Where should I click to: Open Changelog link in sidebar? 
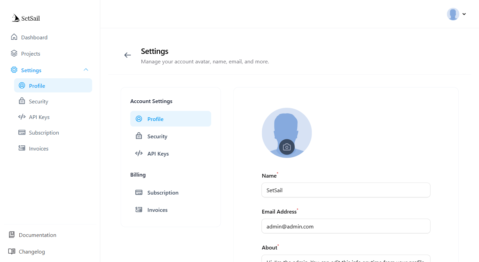pos(32,251)
